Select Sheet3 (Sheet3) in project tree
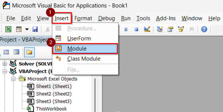Viewport: 223px width, 112px height. [x=54, y=101]
